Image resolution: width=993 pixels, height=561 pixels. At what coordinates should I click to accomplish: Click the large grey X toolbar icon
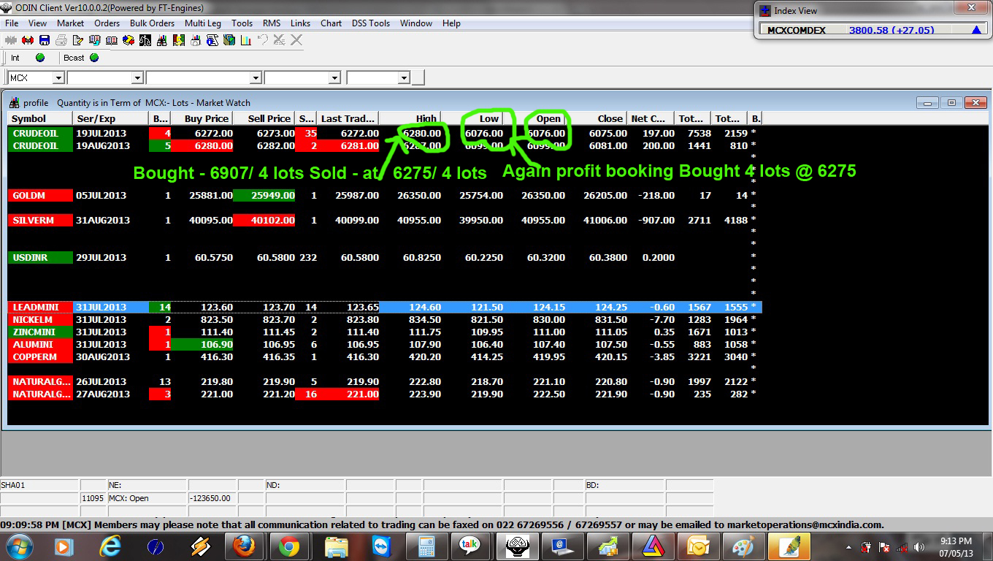tap(296, 40)
